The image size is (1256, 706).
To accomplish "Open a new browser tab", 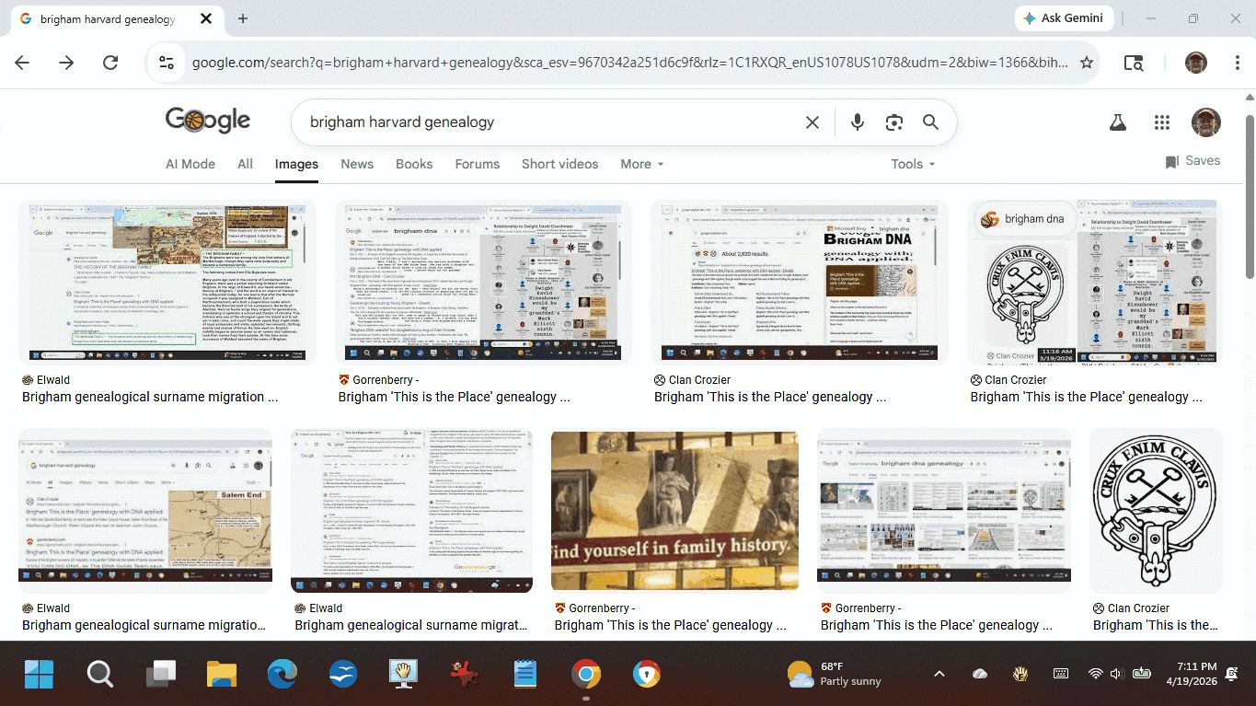I will tap(243, 18).
